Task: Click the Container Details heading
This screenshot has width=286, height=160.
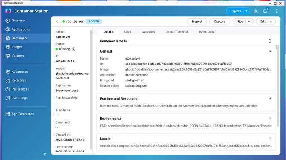Action: point(113,41)
